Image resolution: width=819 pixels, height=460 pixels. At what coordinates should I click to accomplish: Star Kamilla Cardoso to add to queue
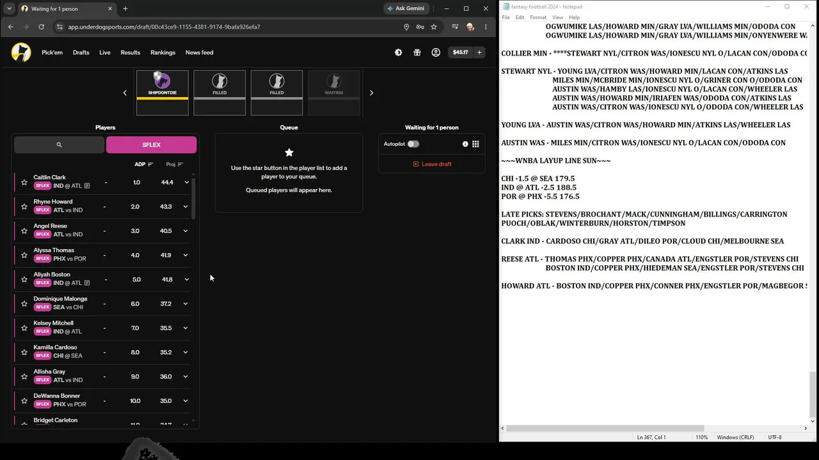[x=24, y=352]
